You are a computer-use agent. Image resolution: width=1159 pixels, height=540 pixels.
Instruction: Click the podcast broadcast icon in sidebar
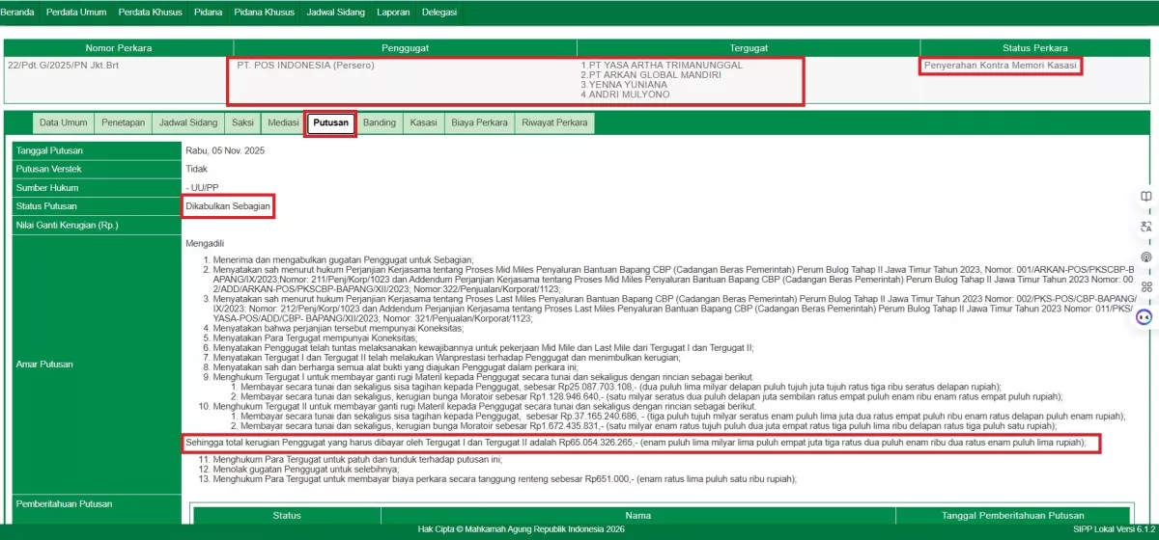click(1145, 256)
